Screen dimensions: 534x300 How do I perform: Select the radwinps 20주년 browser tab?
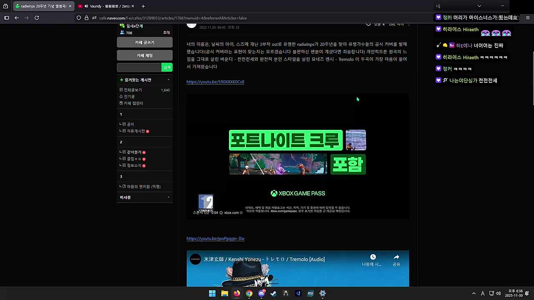(42, 6)
